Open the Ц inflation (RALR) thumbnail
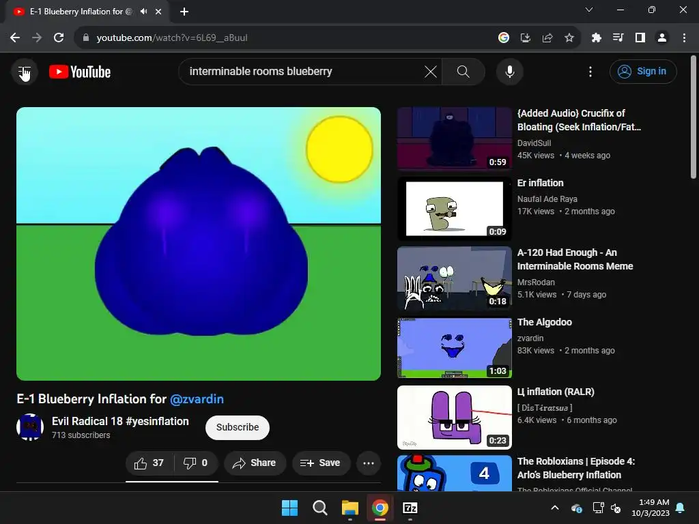This screenshot has height=524, width=699. (454, 418)
